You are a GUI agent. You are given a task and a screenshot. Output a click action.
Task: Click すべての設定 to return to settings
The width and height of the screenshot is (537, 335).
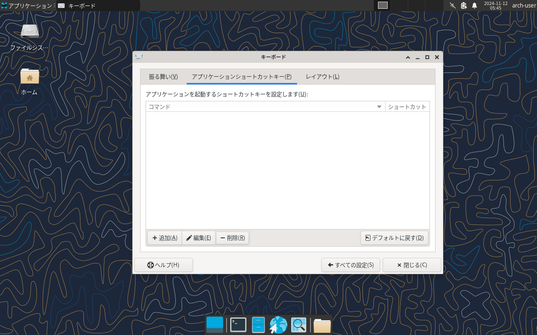pyautogui.click(x=350, y=265)
